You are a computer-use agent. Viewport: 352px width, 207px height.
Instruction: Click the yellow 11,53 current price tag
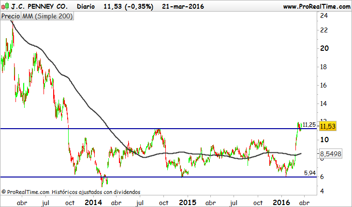328,126
